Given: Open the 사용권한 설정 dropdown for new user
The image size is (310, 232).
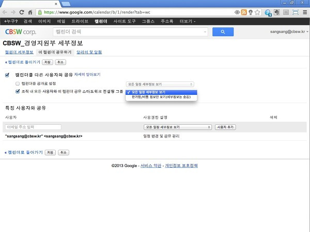Looking at the screenshot, I should click(178, 127).
